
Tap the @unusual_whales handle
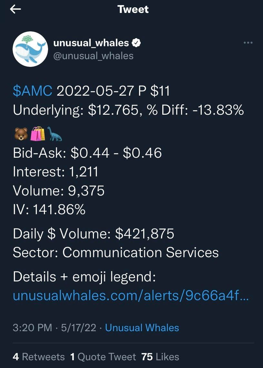pyautogui.click(x=93, y=56)
